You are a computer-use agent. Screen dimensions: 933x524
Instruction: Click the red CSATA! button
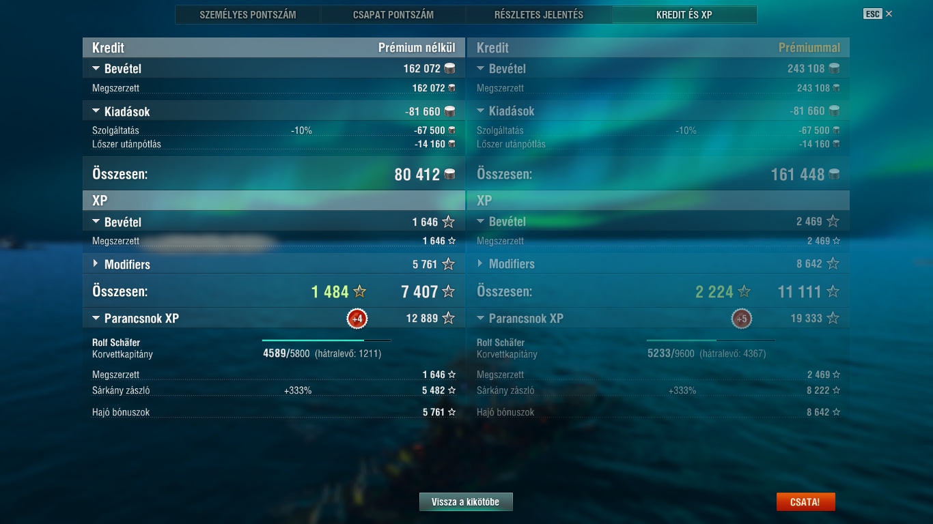[805, 502]
